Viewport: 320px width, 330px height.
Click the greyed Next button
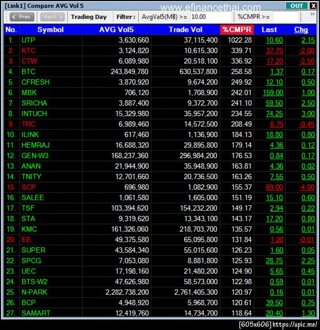(52, 17)
